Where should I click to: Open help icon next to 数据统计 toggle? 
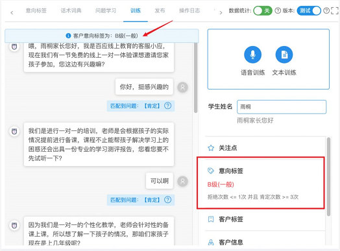coord(278,10)
